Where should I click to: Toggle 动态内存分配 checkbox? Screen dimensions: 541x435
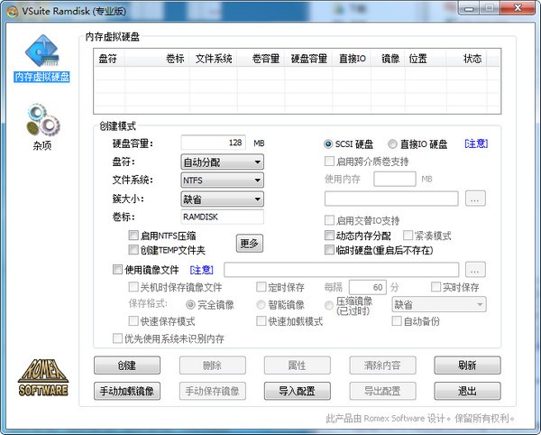point(329,236)
